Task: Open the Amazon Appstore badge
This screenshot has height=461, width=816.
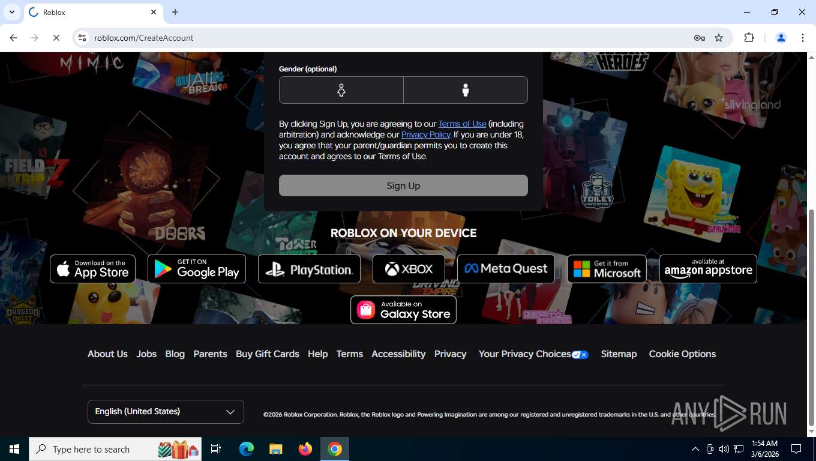Action: [708, 268]
